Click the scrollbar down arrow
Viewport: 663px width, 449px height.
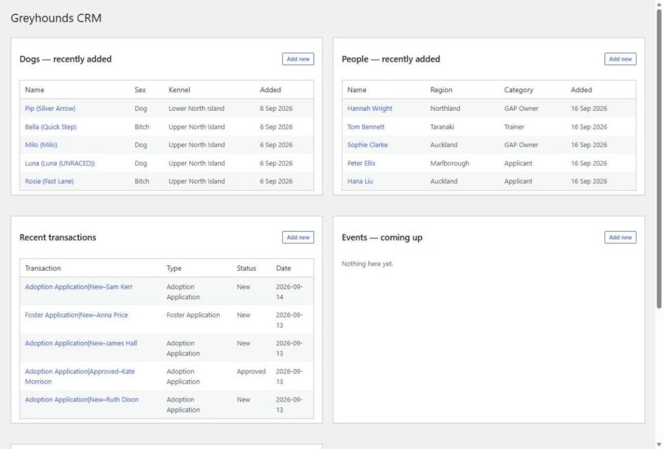pos(658,444)
